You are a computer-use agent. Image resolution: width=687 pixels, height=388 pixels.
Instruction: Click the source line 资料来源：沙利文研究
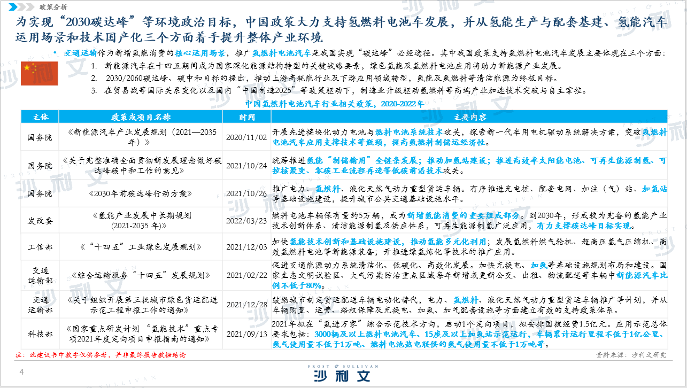(x=631, y=355)
